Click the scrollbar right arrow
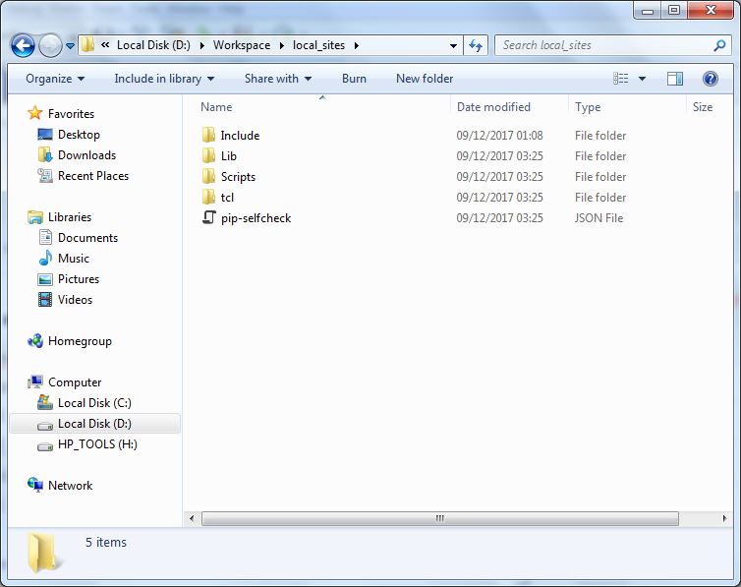Viewport: 741px width, 587px height. (724, 518)
